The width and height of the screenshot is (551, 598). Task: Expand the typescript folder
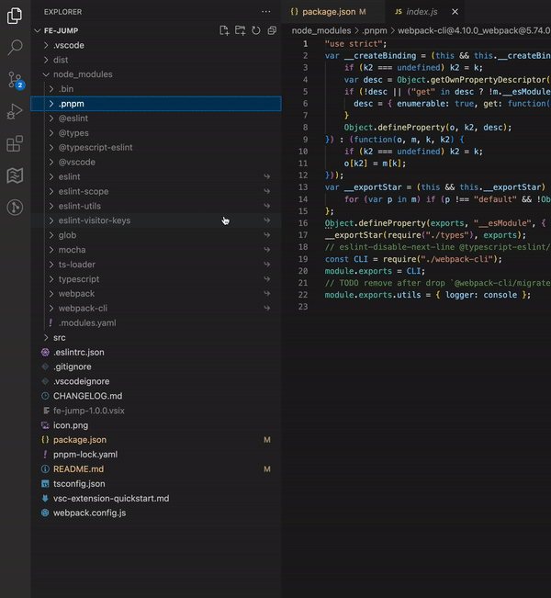(156, 279)
